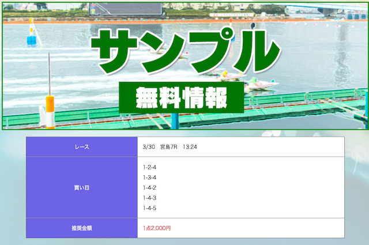Select the 1-3-4 bet line
The height and width of the screenshot is (245, 369).
click(150, 178)
